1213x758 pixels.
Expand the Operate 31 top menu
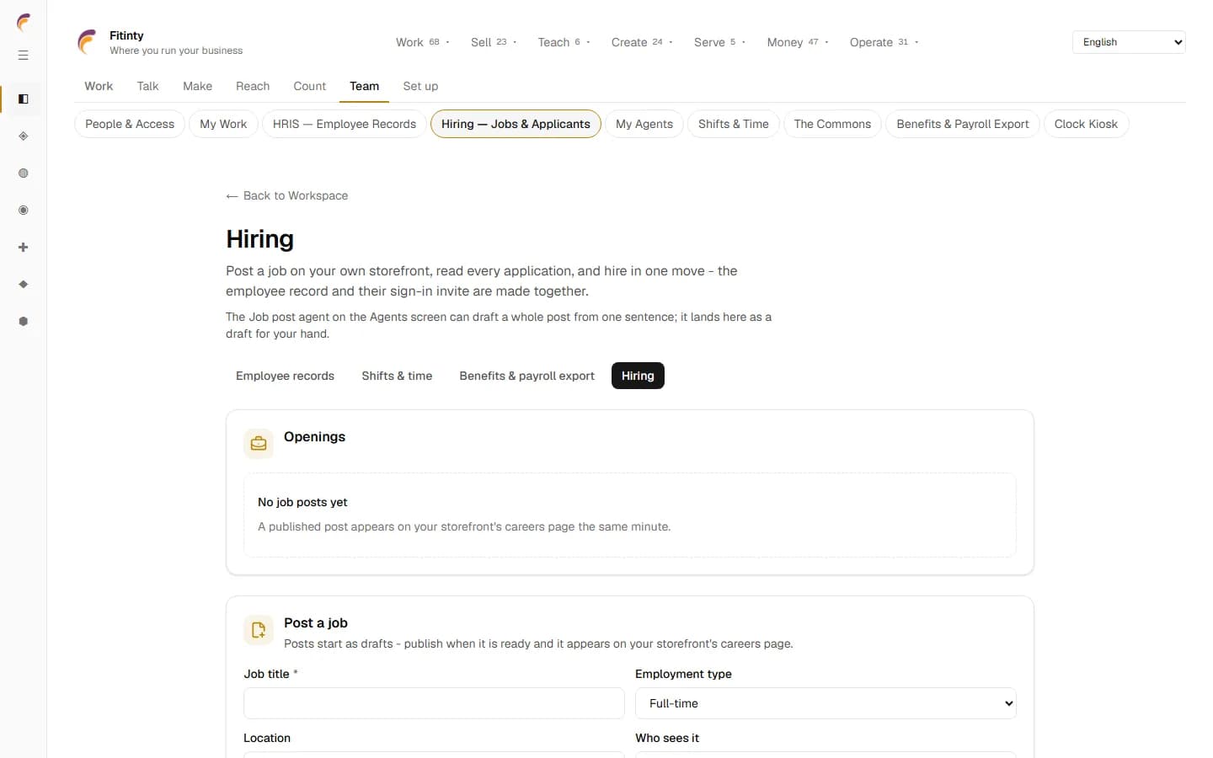point(884,42)
